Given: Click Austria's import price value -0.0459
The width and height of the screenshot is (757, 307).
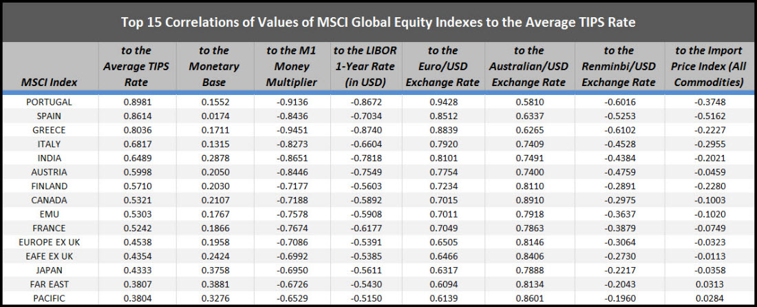Looking at the screenshot, I should 710,172.
